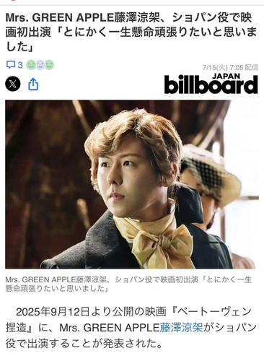Click the comment count number 3
Viewport: 264px width, 361px height.
tap(20, 65)
